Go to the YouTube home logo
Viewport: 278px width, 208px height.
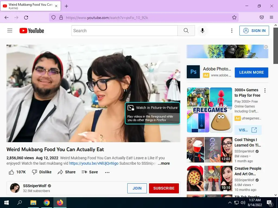coord(32,31)
